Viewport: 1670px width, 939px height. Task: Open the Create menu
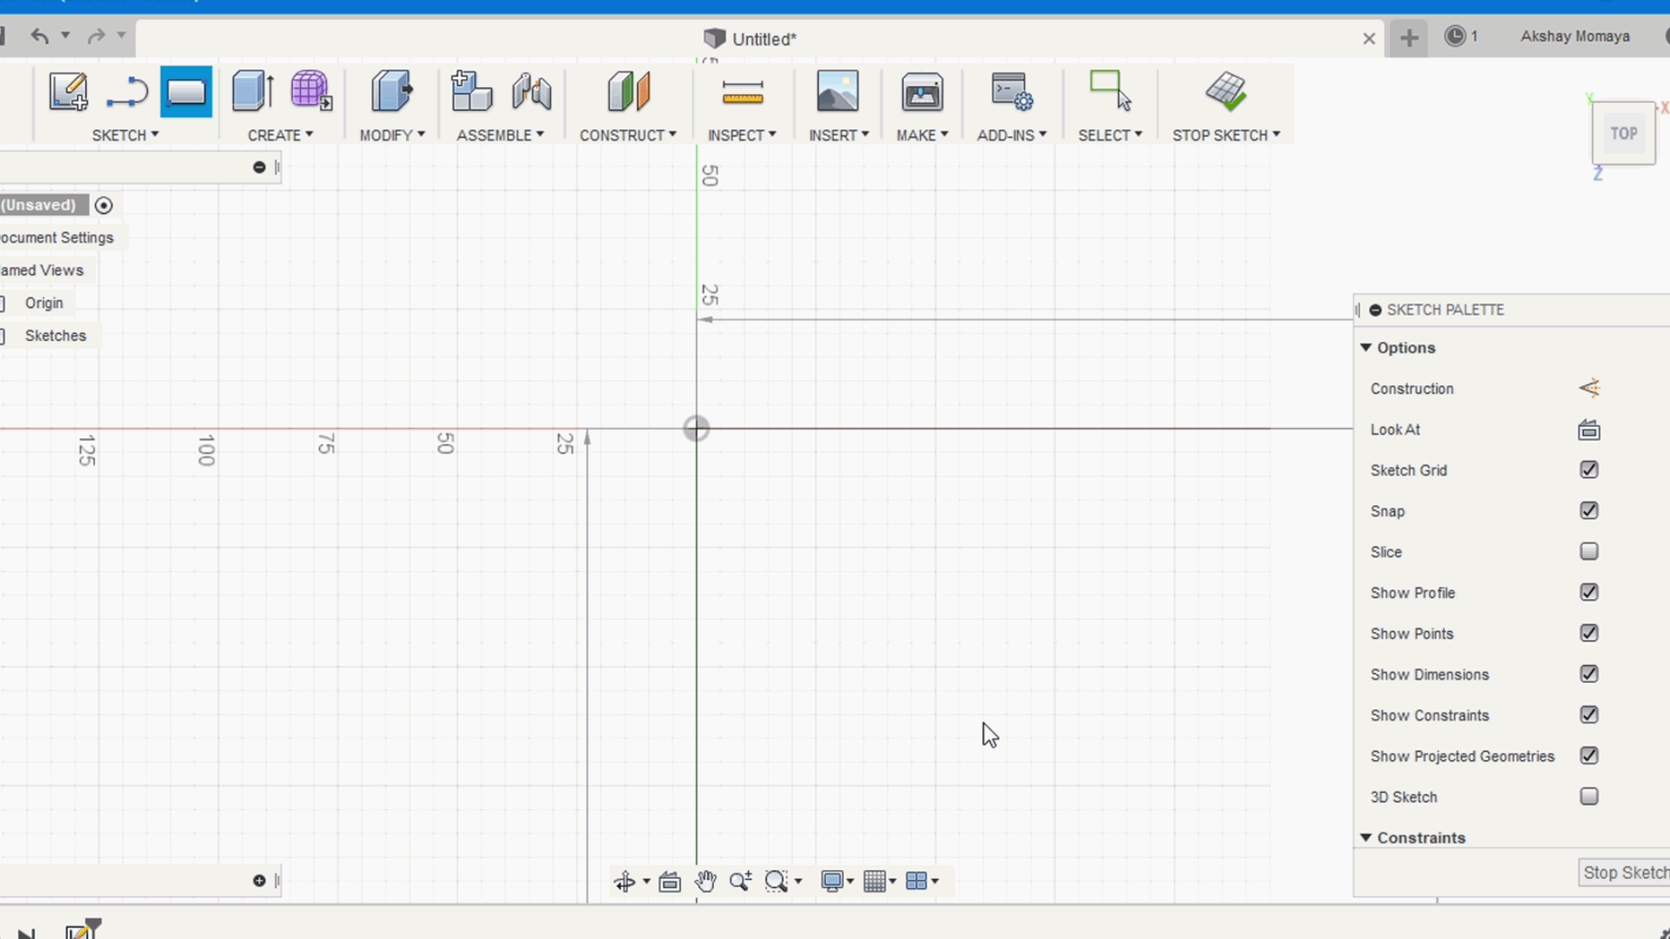pos(278,134)
